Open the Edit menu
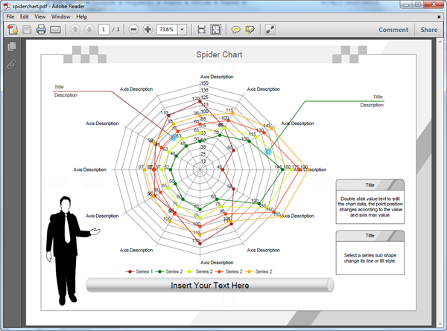The image size is (447, 331). point(25,17)
